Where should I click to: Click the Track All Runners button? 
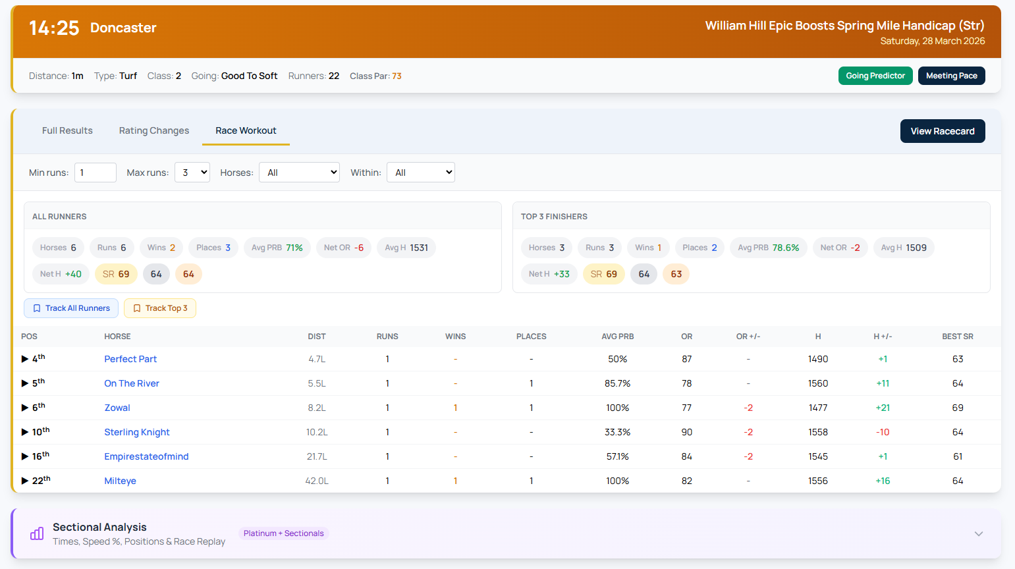tap(71, 308)
